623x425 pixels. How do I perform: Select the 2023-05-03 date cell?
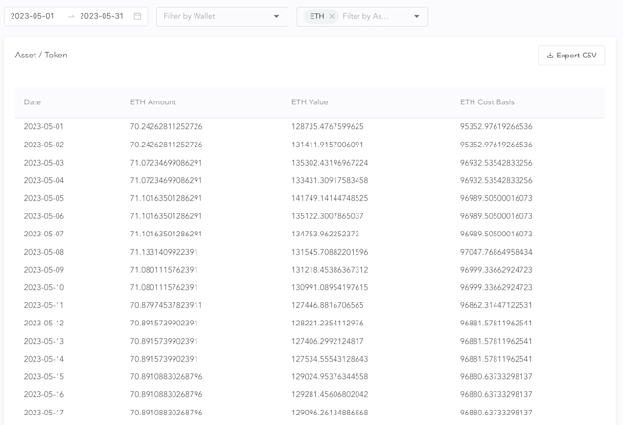[44, 163]
